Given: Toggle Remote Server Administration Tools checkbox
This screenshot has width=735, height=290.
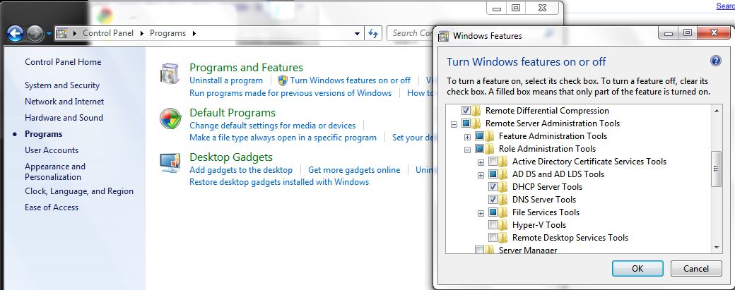Looking at the screenshot, I should point(466,123).
